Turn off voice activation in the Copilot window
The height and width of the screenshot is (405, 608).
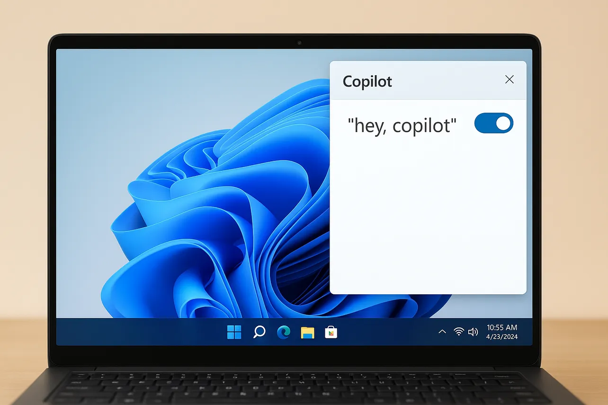(493, 123)
